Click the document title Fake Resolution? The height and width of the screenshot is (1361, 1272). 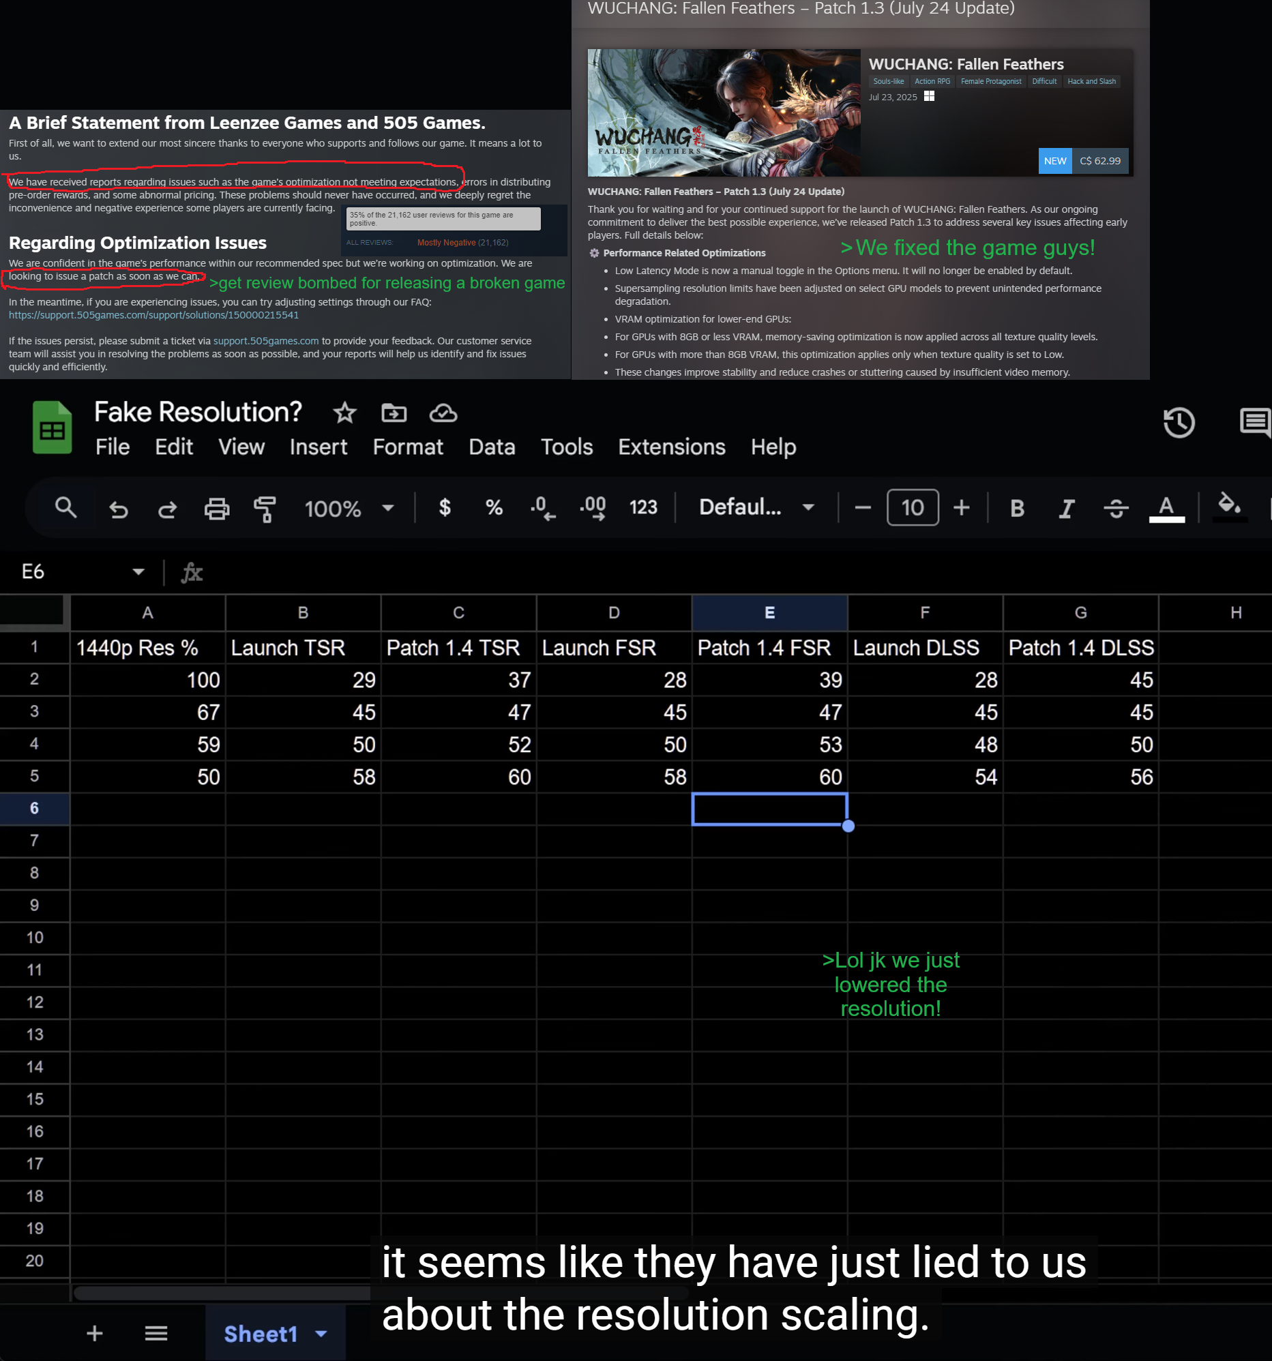coord(198,412)
